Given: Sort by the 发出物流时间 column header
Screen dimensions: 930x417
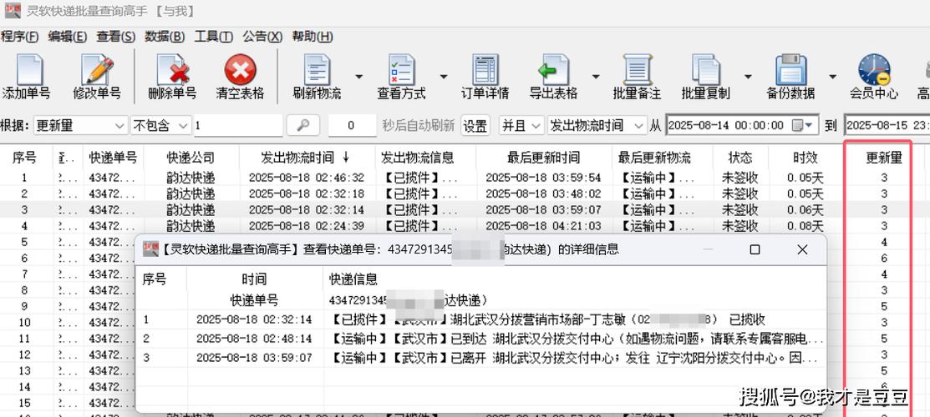Looking at the screenshot, I should [297, 158].
